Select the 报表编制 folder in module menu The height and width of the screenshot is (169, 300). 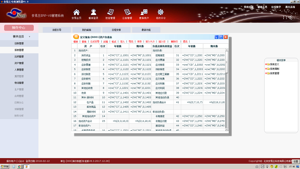point(273,69)
